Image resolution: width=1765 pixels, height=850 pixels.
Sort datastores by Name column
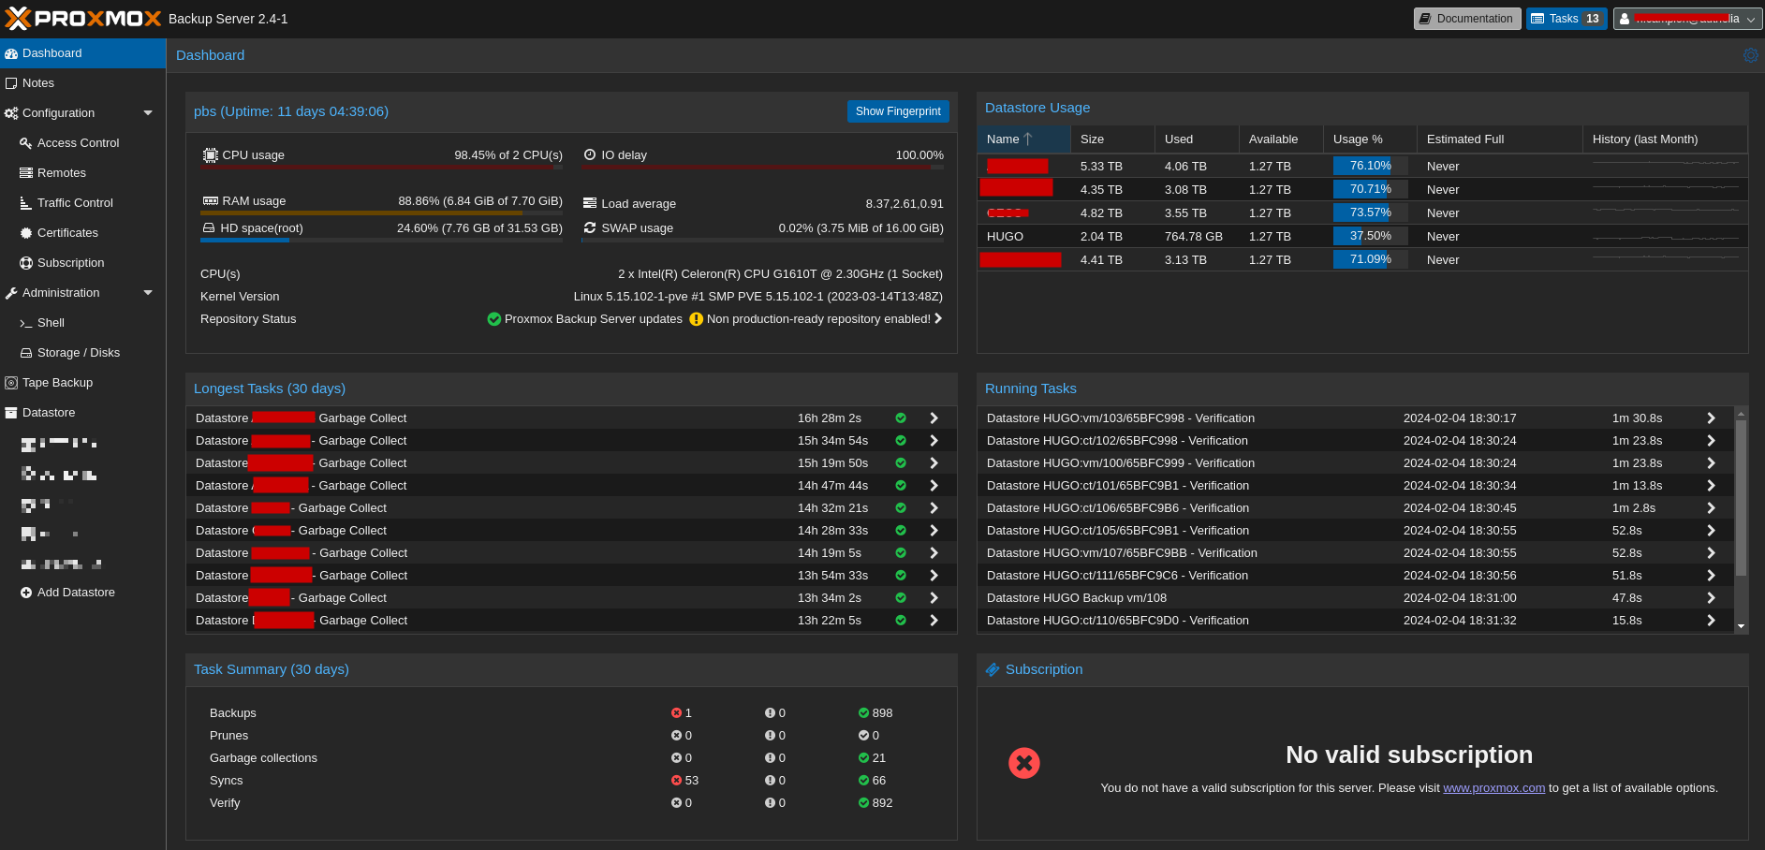pos(1023,139)
